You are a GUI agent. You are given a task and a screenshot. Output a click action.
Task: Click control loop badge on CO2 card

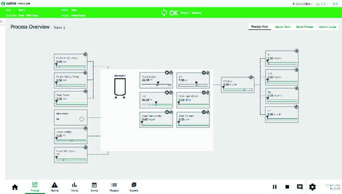click(x=297, y=70)
